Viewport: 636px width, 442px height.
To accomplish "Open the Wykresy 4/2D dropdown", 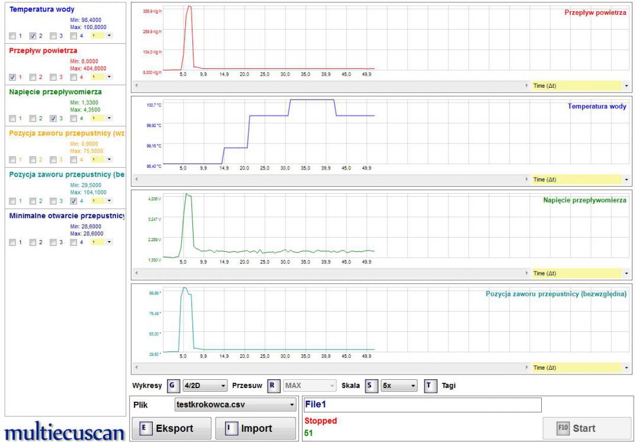I will click(205, 386).
